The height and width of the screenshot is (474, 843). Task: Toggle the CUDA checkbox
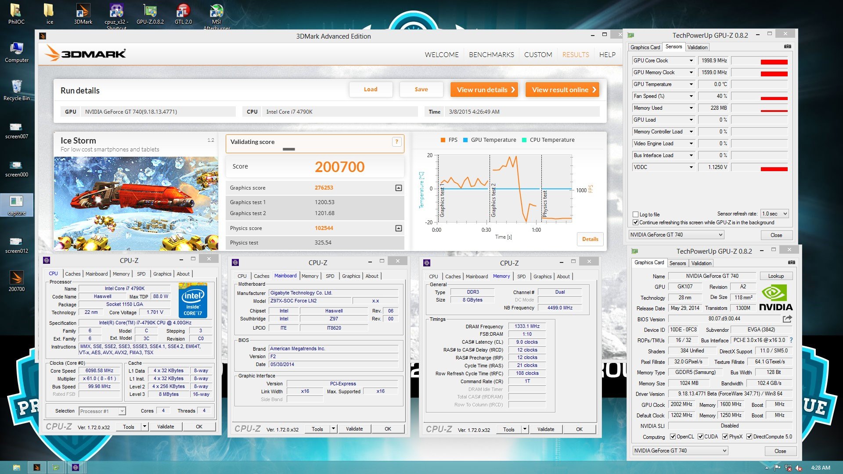700,437
